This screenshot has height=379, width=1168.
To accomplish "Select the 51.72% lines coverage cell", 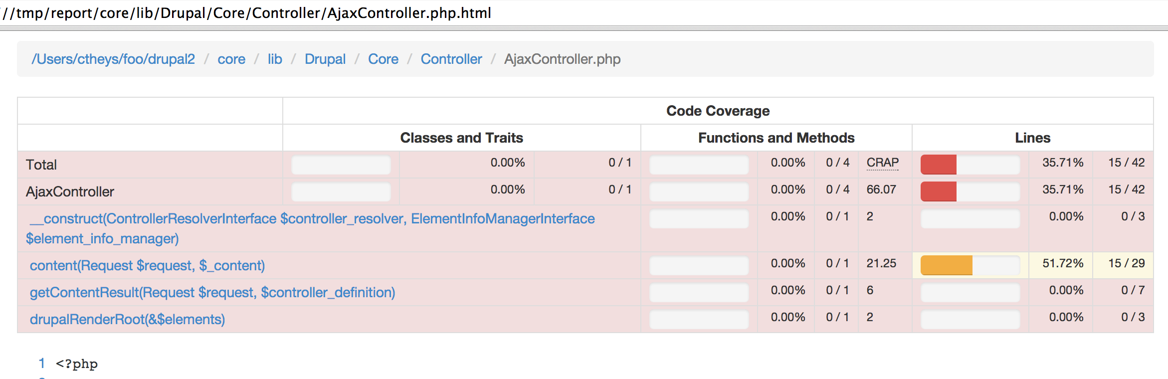I will 1060,265.
